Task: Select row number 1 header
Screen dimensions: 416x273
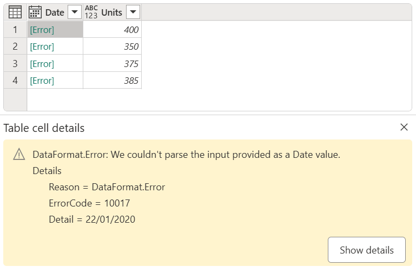Action: pos(15,30)
